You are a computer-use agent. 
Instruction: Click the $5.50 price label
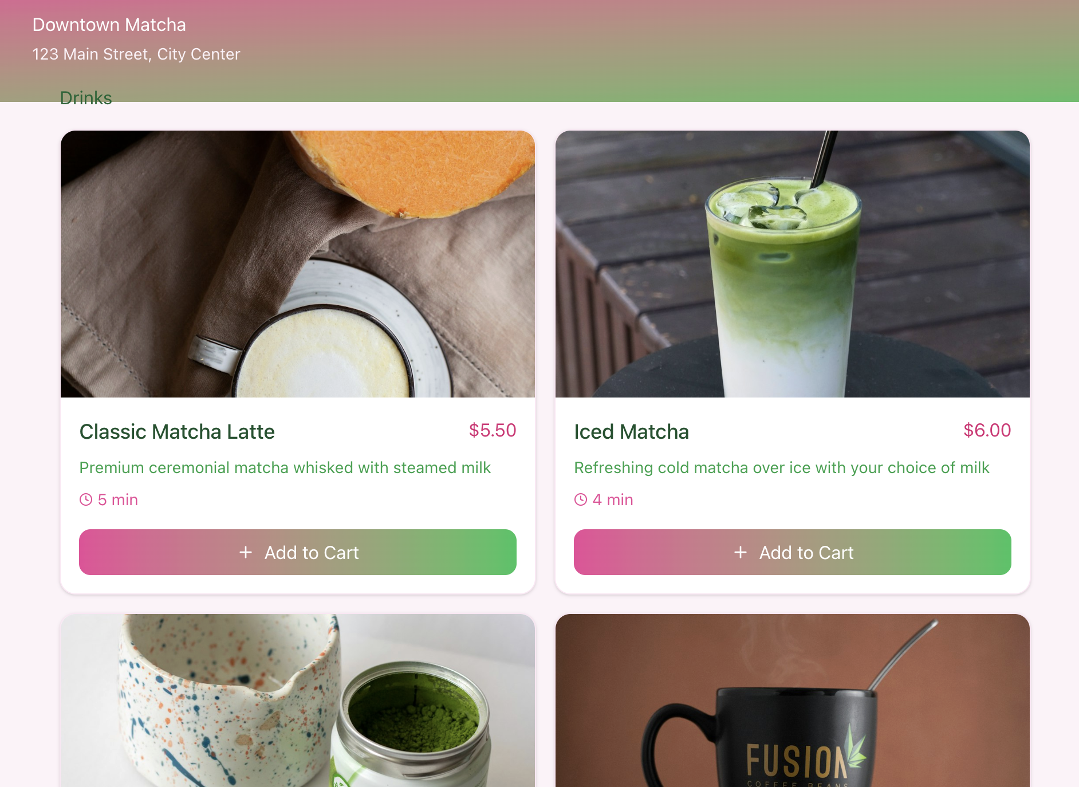(493, 430)
